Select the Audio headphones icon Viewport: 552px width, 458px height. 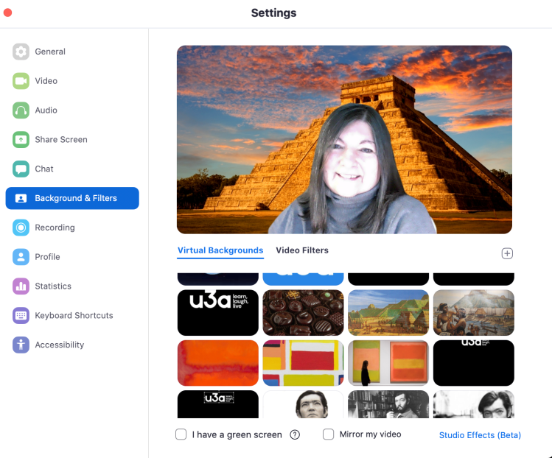pos(21,110)
